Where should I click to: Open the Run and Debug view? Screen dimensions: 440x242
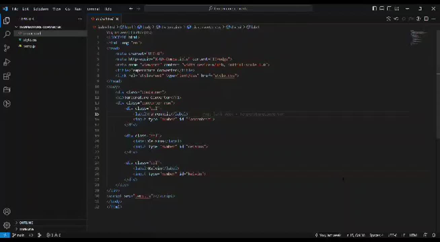coord(7,62)
